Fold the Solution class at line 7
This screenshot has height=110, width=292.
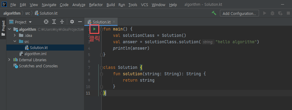pyautogui.click(x=101, y=67)
